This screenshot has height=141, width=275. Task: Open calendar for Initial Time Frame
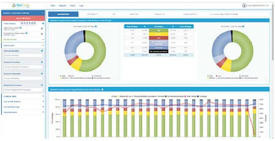[42, 29]
